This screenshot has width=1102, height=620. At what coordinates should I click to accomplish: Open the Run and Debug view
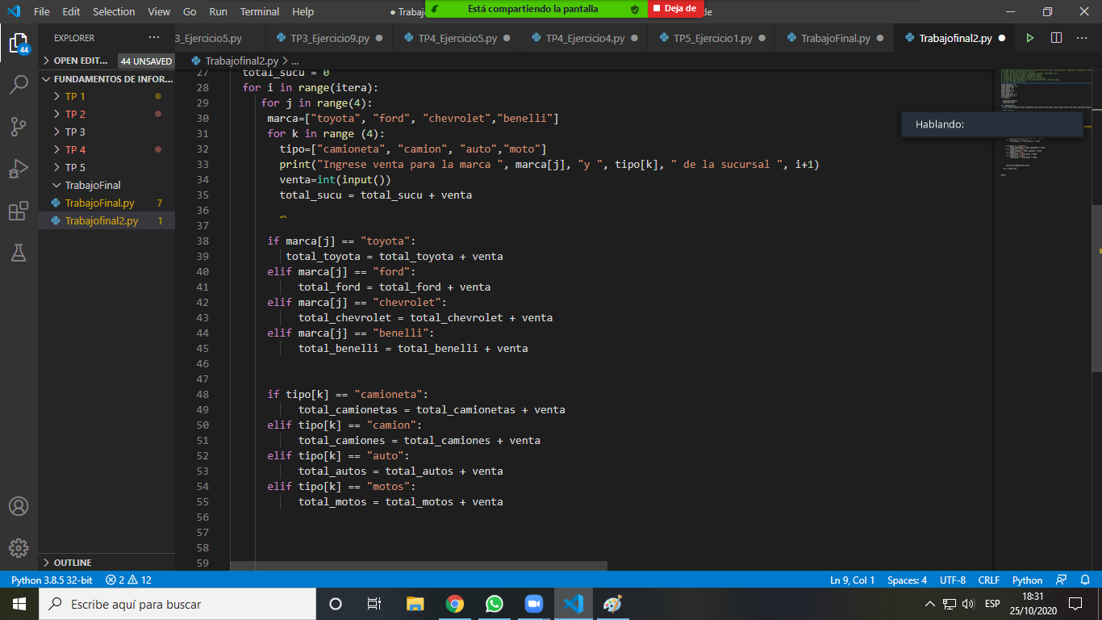point(19,169)
